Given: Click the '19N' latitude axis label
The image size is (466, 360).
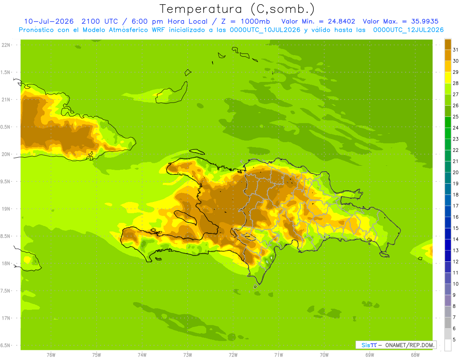Looking at the screenshot, I should (x=5, y=209).
